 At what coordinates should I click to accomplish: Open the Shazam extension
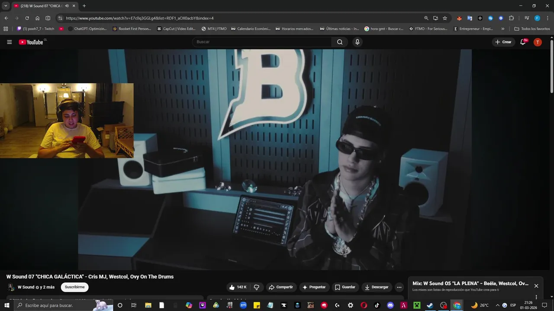tap(490, 18)
